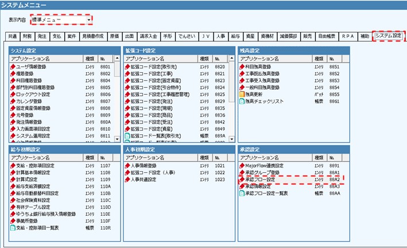Open 科目残高登録 application
Viewport: 407px width, 248px height.
263,67
